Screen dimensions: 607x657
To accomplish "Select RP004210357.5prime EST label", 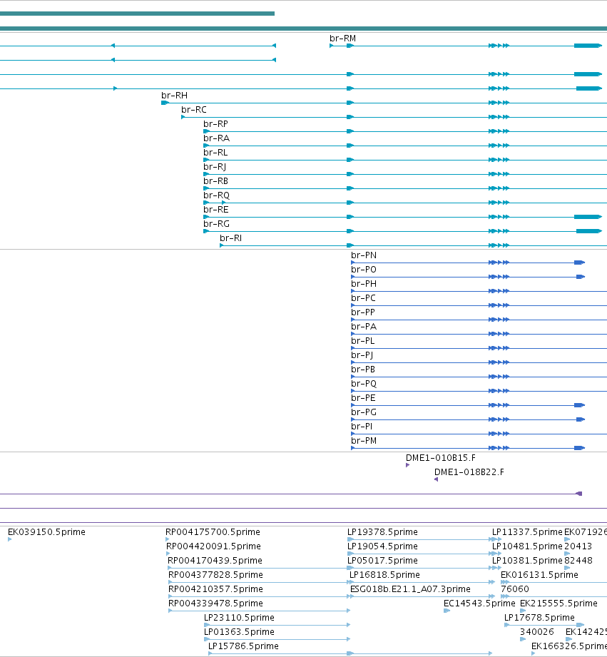I will [215, 589].
